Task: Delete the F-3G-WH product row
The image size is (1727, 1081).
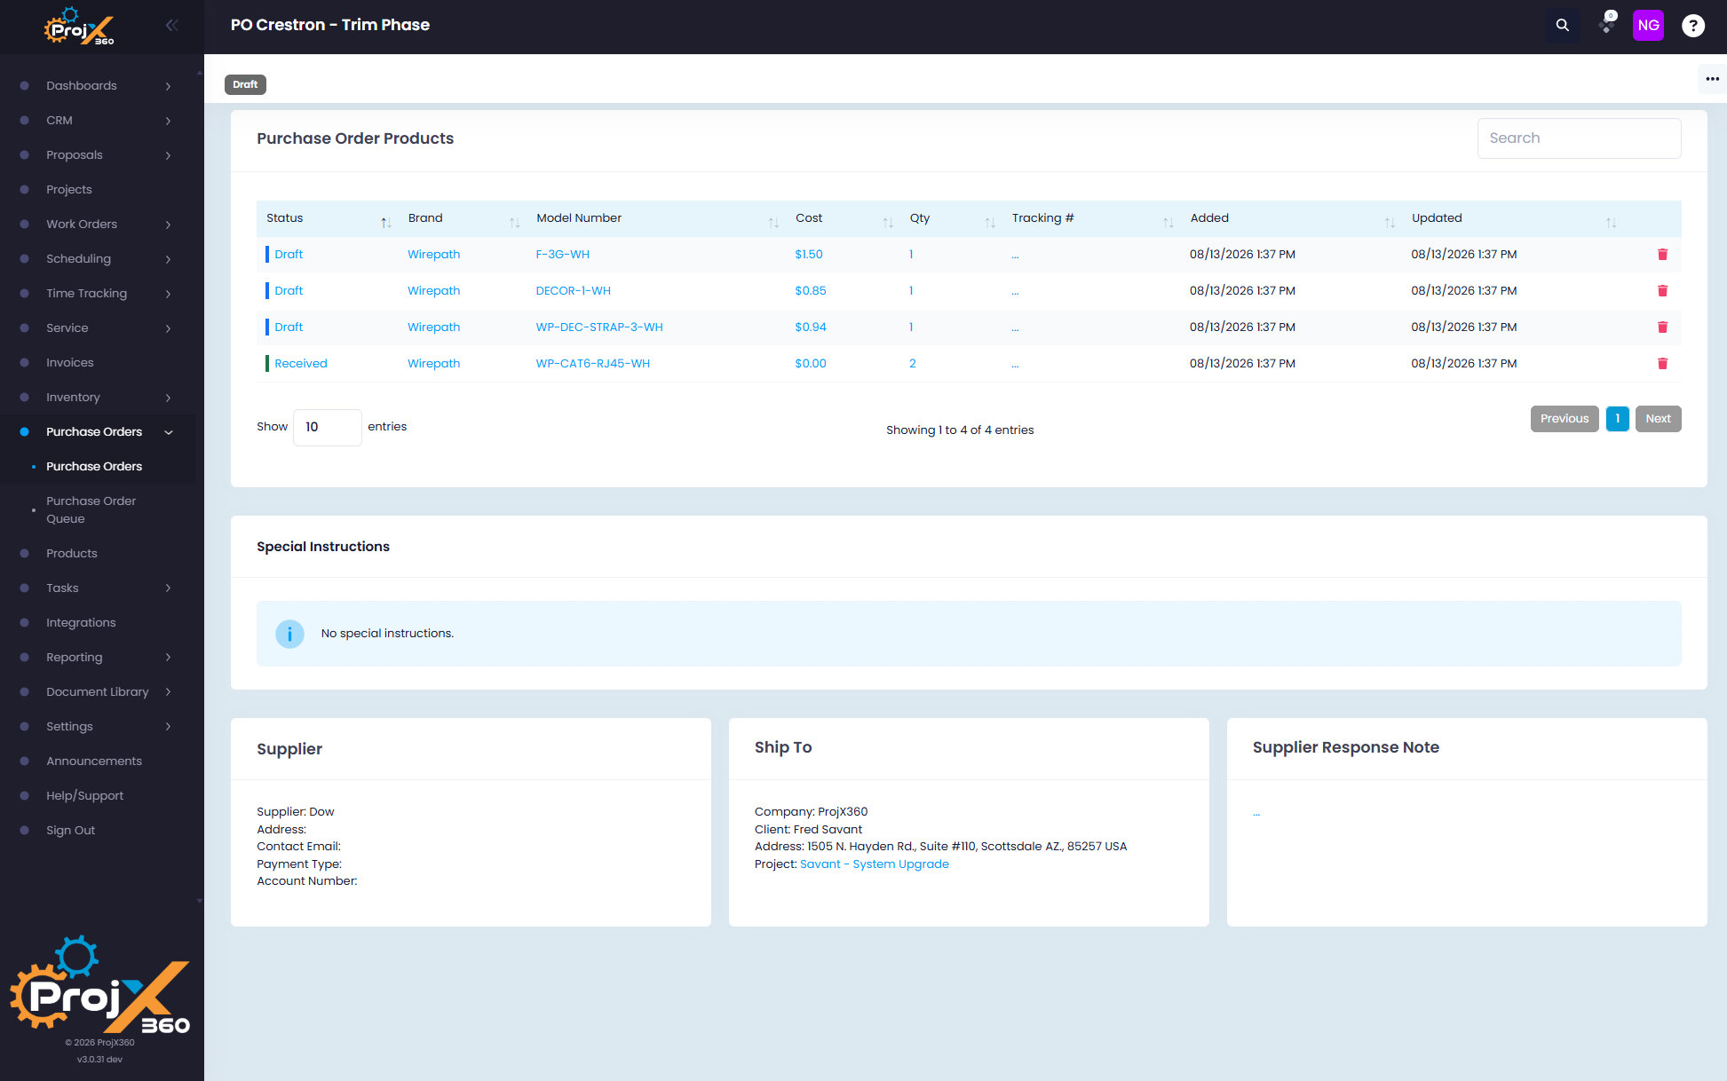Action: pos(1662,255)
